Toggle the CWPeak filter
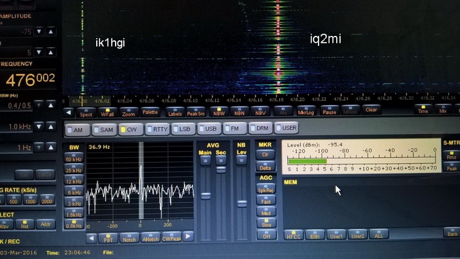The height and width of the screenshot is (259, 460). tap(172, 237)
